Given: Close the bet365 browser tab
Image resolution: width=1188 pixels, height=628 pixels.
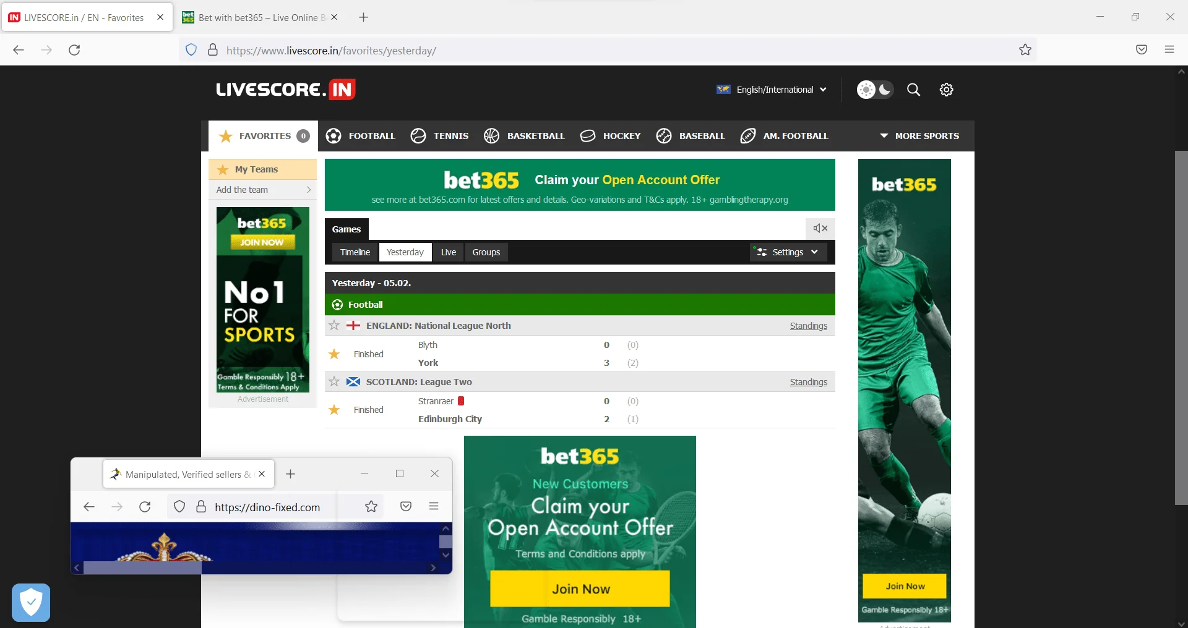Looking at the screenshot, I should tap(334, 17).
